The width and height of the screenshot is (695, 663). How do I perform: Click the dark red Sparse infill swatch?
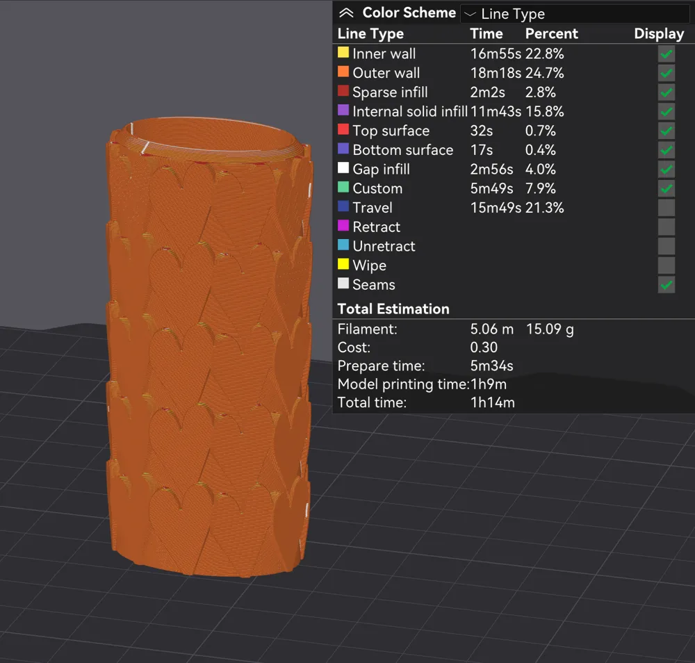tap(343, 91)
